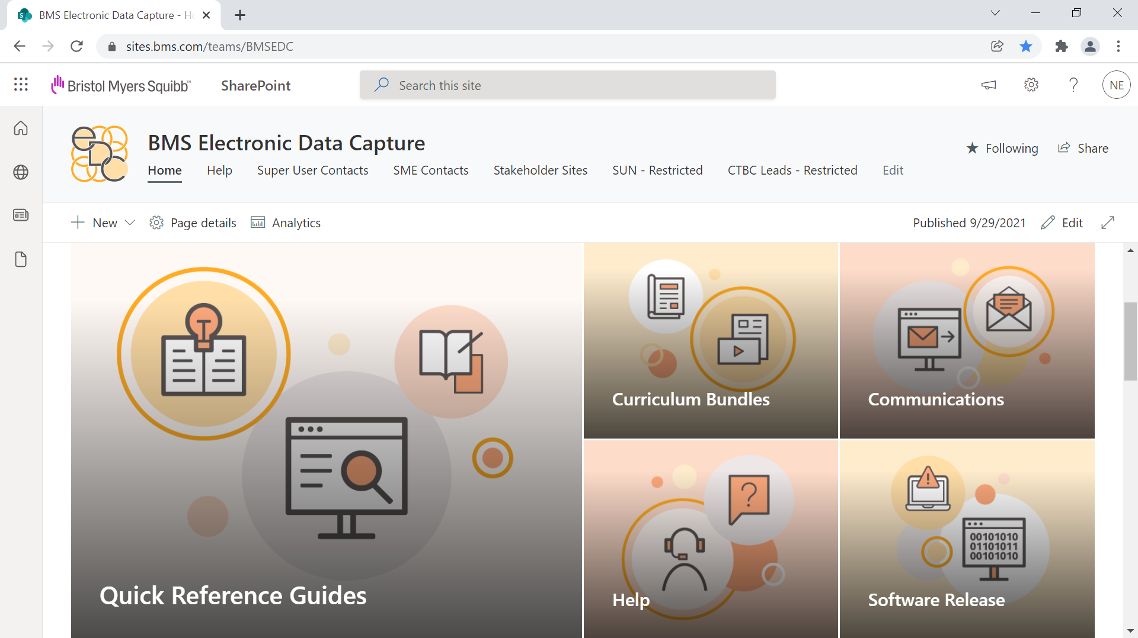
Task: Click the scrollbar up arrow
Action: pos(1130,250)
